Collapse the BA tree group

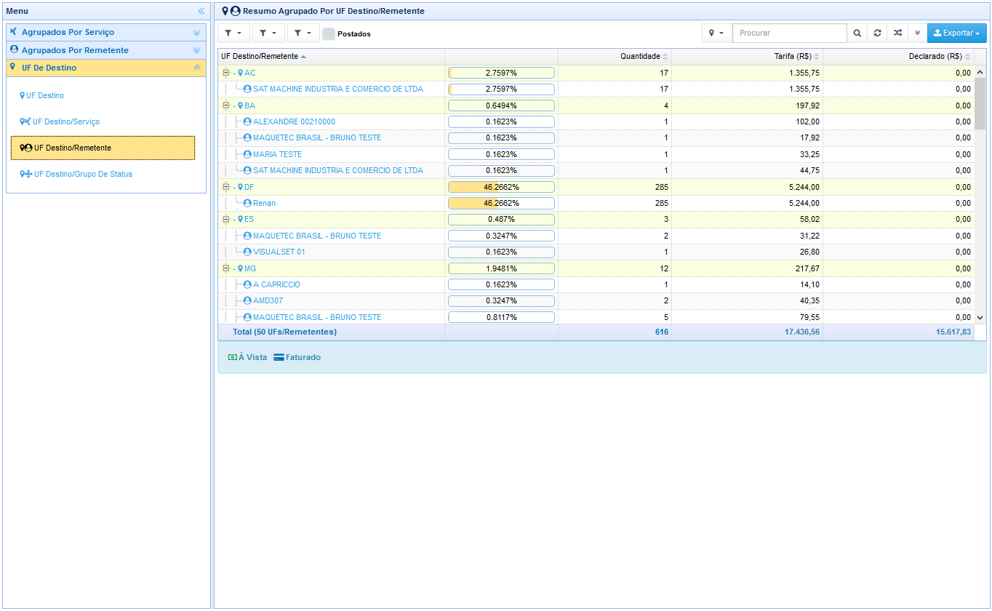225,105
